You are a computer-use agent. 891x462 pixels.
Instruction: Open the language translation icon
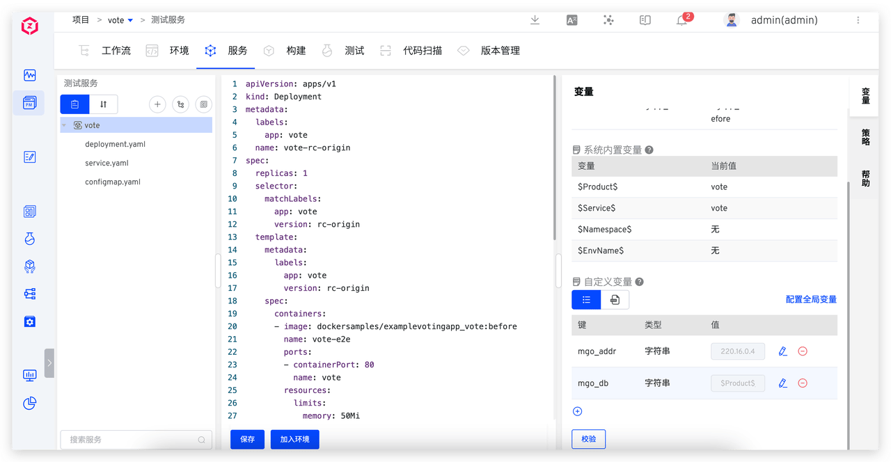[x=571, y=20]
